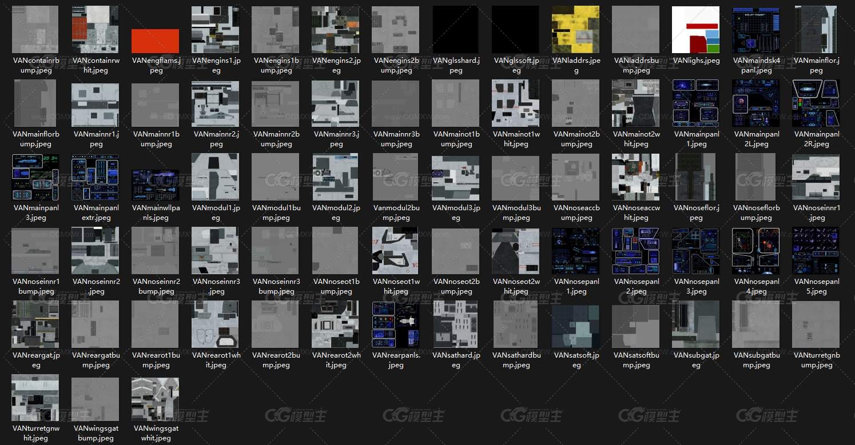Select the VANsatsoft.jpeg thumbnail
Image resolution: width=855 pixels, height=445 pixels.
pyautogui.click(x=576, y=327)
